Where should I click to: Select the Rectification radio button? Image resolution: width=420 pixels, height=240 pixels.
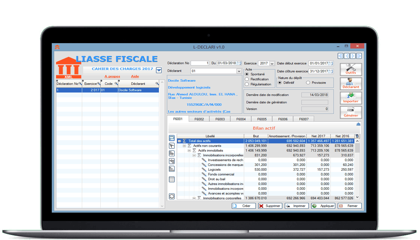(x=247, y=79)
